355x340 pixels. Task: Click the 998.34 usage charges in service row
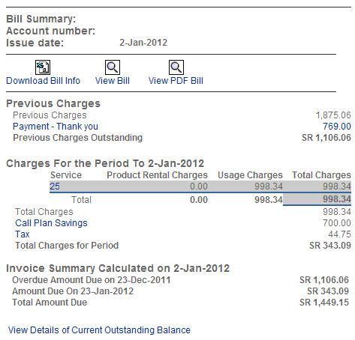point(269,186)
